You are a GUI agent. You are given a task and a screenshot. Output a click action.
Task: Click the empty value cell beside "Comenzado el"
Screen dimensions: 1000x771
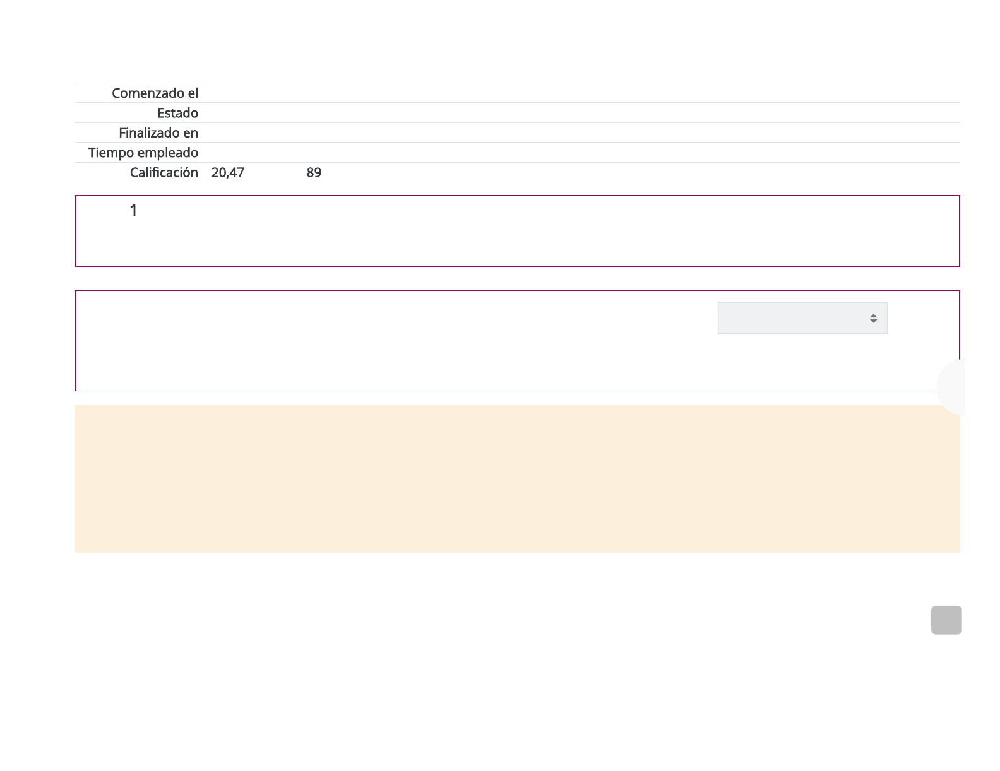(568, 93)
